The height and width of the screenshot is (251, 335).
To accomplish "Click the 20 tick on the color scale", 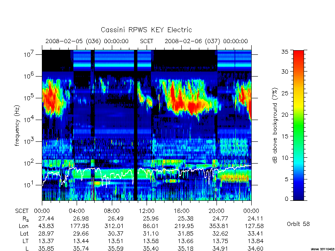I will pyautogui.click(x=285, y=114).
